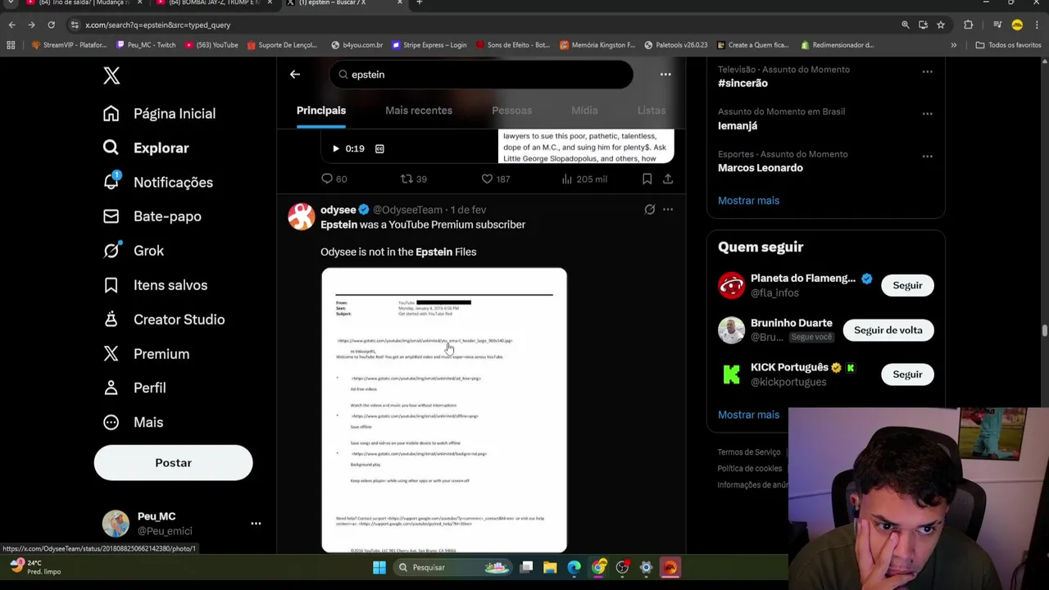Open Explorar in sidebar
1049x590 pixels.
click(146, 148)
